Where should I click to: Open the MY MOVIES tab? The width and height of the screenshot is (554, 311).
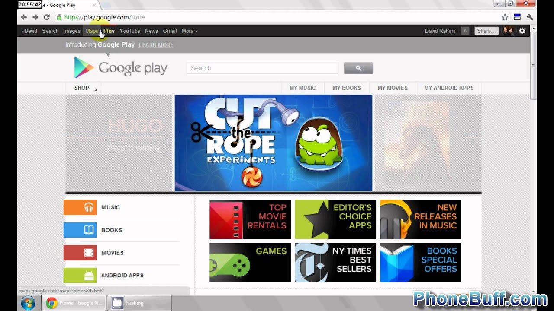(393, 88)
